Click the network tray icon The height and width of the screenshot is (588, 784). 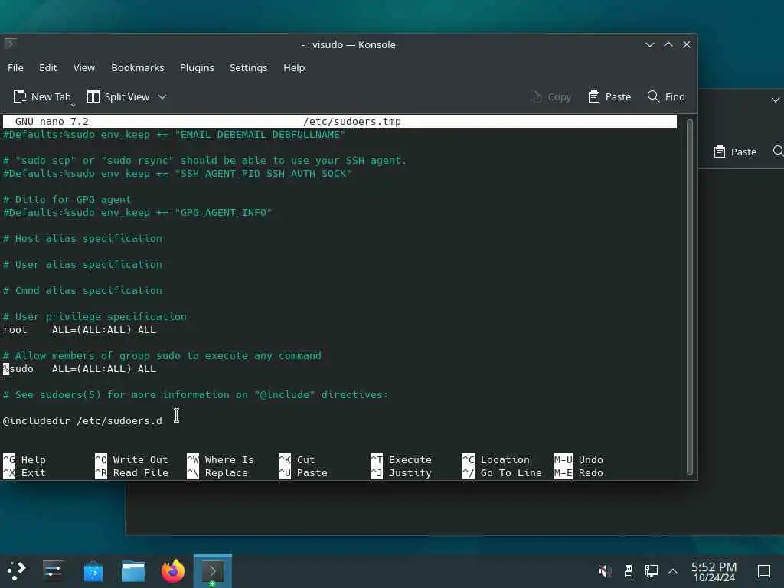point(651,570)
